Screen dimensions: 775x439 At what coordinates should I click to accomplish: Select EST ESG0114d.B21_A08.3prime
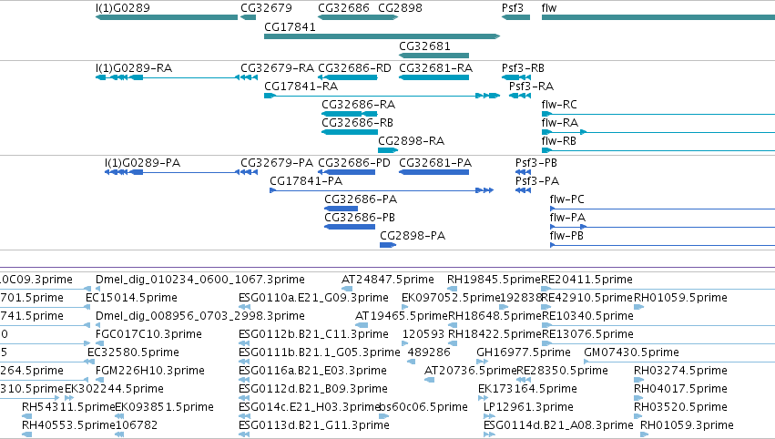[x=558, y=425]
